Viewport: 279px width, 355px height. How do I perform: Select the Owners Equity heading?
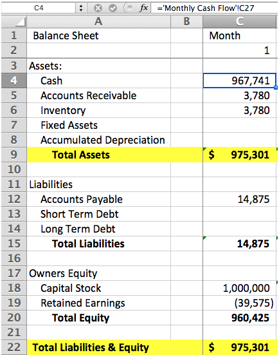pos(98,273)
